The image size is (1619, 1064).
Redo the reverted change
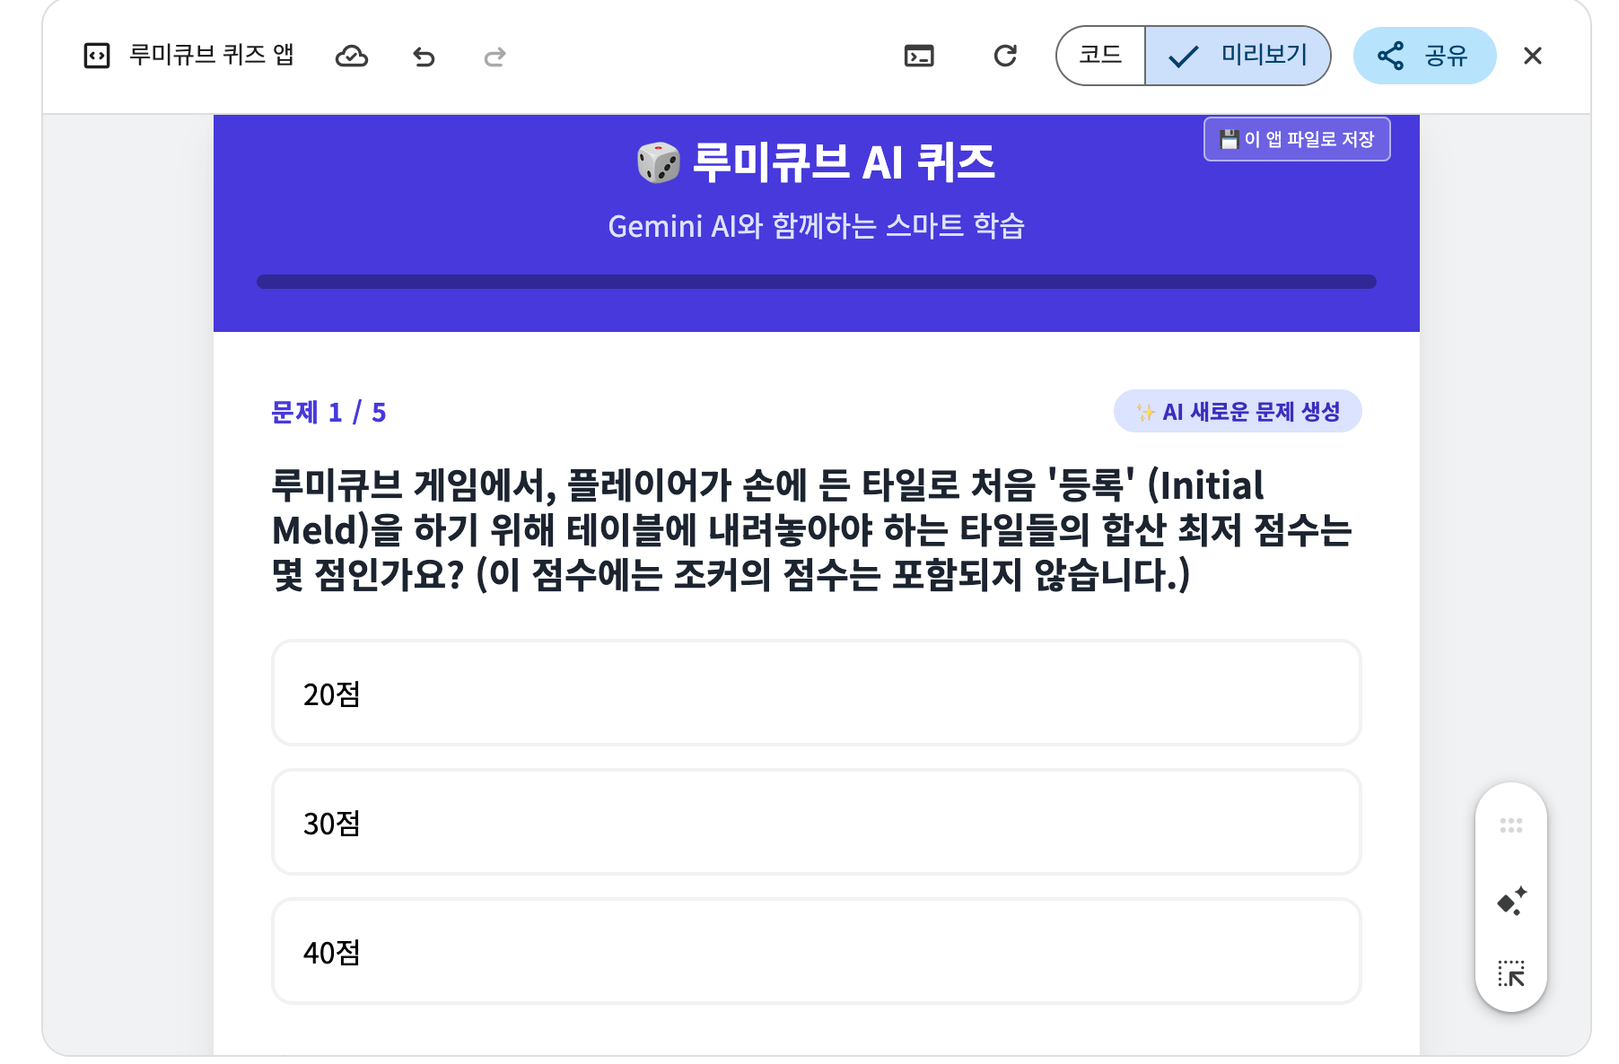coord(494,57)
